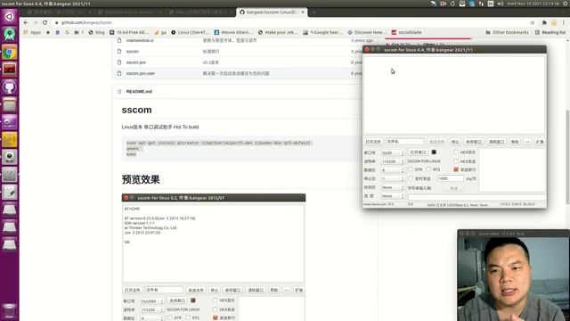Open the 串口号 ttyS0 port dropdown
Viewport: 570px width, 321px height.
392,152
